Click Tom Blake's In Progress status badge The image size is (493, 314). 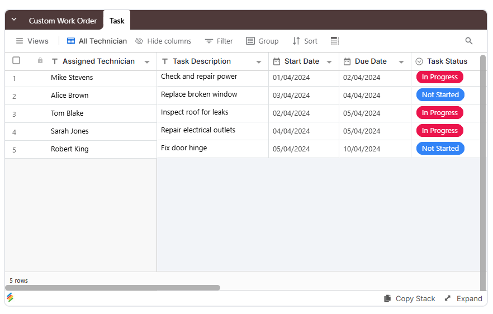(439, 113)
